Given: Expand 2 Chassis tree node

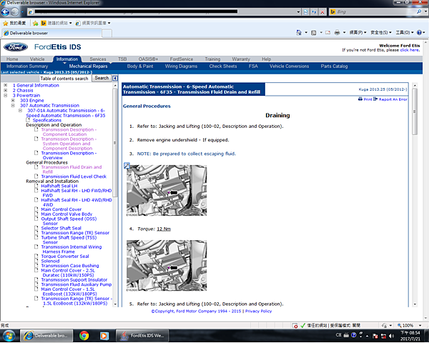Looking at the screenshot, I should [x=6, y=90].
